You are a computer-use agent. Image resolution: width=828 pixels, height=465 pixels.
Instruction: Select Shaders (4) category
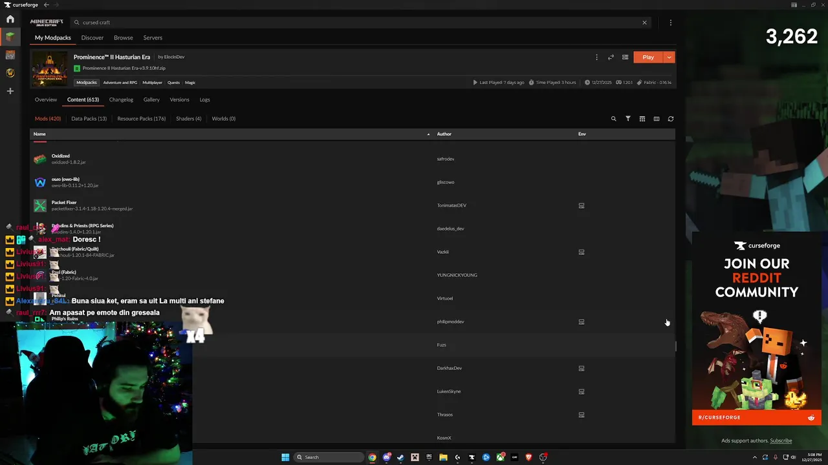click(x=189, y=119)
